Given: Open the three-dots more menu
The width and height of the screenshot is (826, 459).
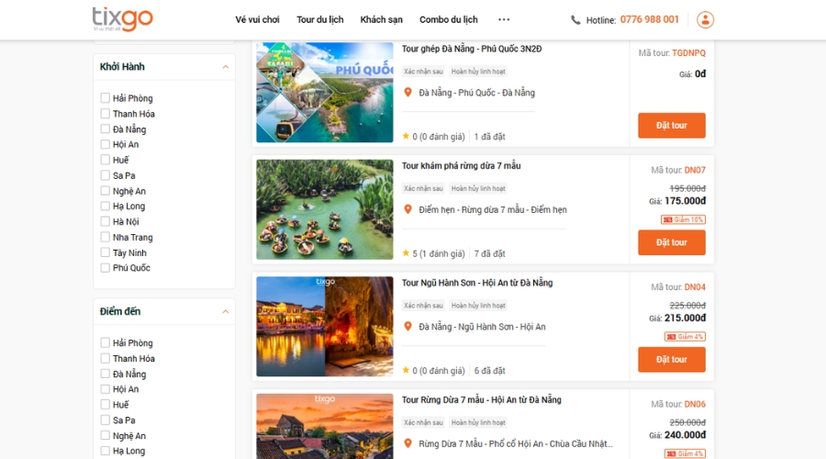Looking at the screenshot, I should (504, 19).
